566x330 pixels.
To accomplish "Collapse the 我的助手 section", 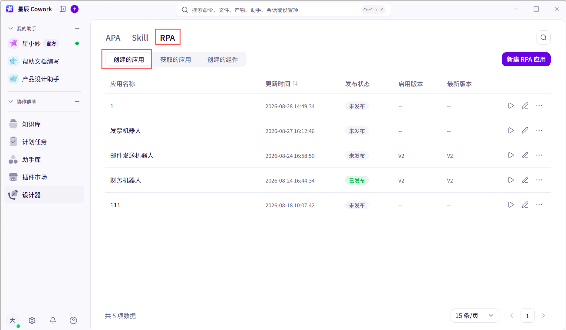I will point(11,28).
